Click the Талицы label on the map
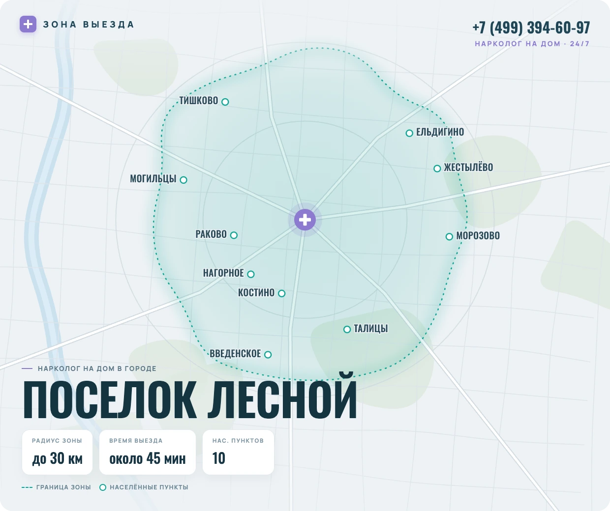This screenshot has height=511, width=610. (x=371, y=329)
